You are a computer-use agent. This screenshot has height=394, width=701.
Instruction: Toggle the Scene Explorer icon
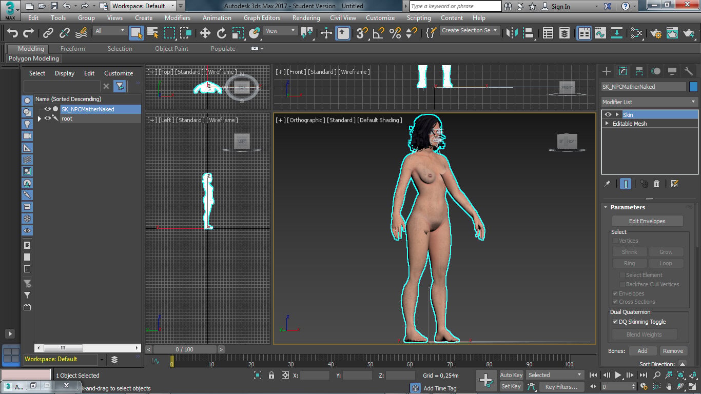(x=548, y=33)
